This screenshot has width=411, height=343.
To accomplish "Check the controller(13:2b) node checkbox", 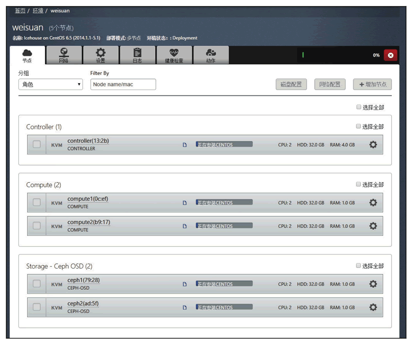I will click(x=37, y=144).
